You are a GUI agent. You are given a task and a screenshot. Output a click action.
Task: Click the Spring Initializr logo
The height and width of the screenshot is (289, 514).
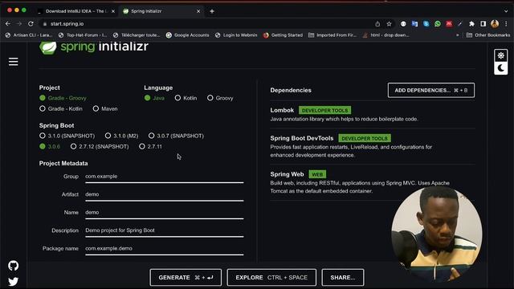pos(94,47)
